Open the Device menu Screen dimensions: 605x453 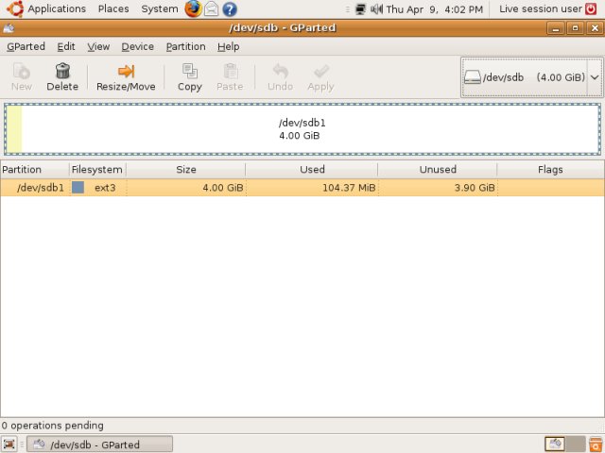coord(138,46)
